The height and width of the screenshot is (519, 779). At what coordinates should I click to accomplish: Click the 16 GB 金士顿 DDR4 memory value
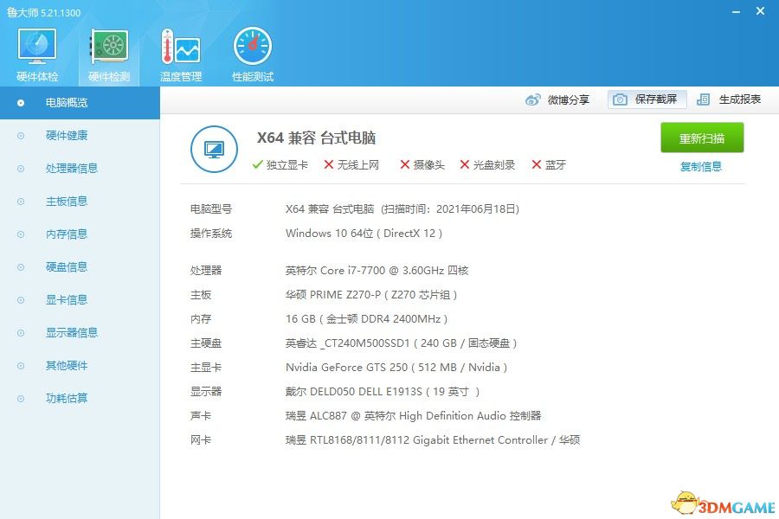(x=367, y=319)
